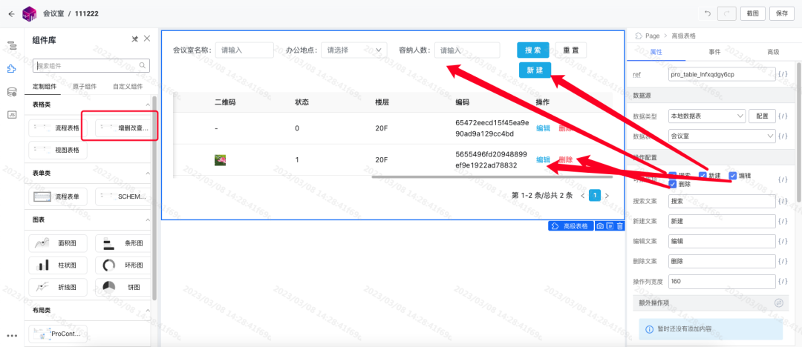The image size is (802, 347).
Task: Uncheck the 编辑 checkbox
Action: [733, 175]
